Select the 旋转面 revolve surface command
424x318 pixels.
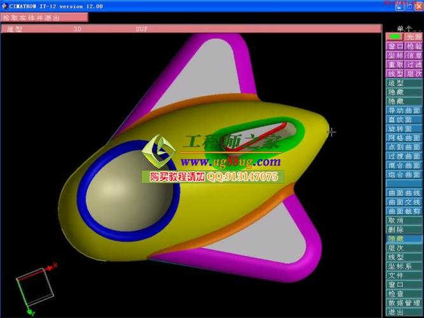404,129
